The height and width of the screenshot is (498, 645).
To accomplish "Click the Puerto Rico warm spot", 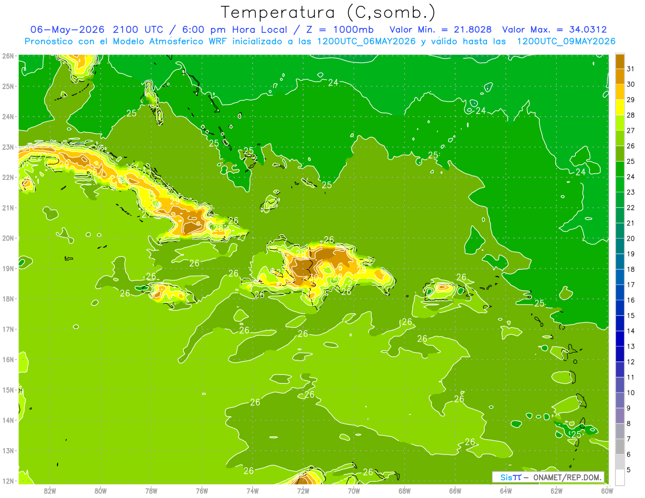I will [443, 287].
